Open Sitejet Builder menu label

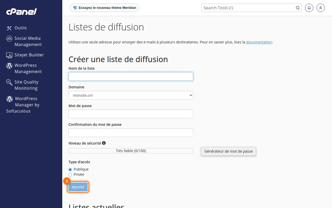(x=29, y=55)
